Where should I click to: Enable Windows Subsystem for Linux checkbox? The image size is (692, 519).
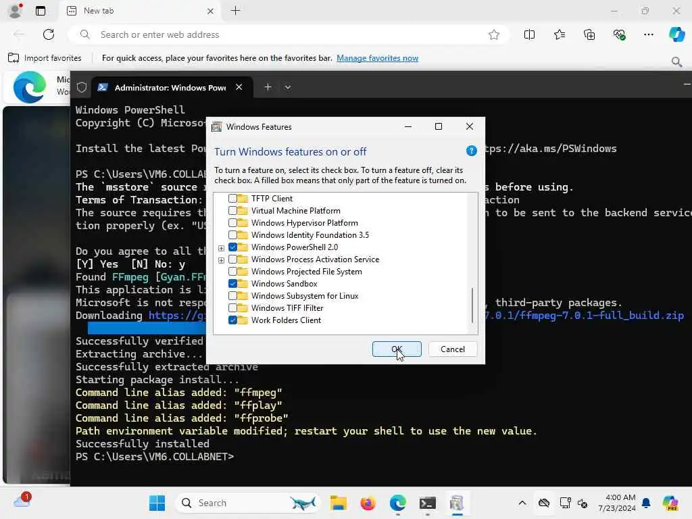coord(232,296)
